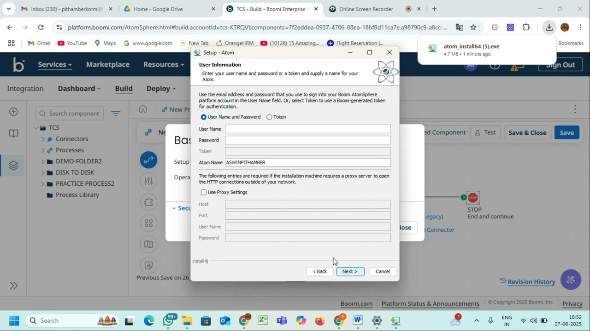Click the Stop shape on canvas
The height and width of the screenshot is (331, 590).
point(472,198)
